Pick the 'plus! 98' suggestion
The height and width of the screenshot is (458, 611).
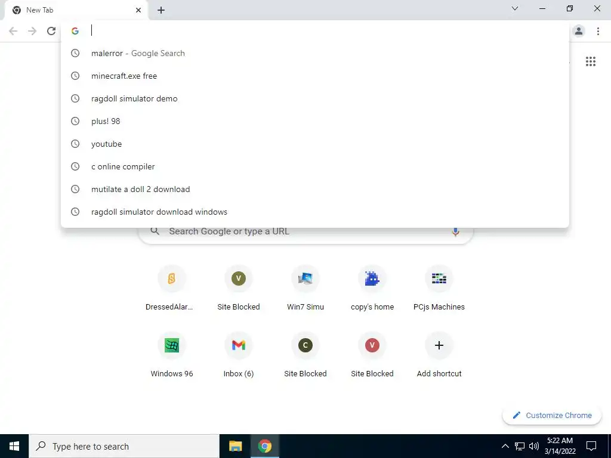tap(315, 121)
